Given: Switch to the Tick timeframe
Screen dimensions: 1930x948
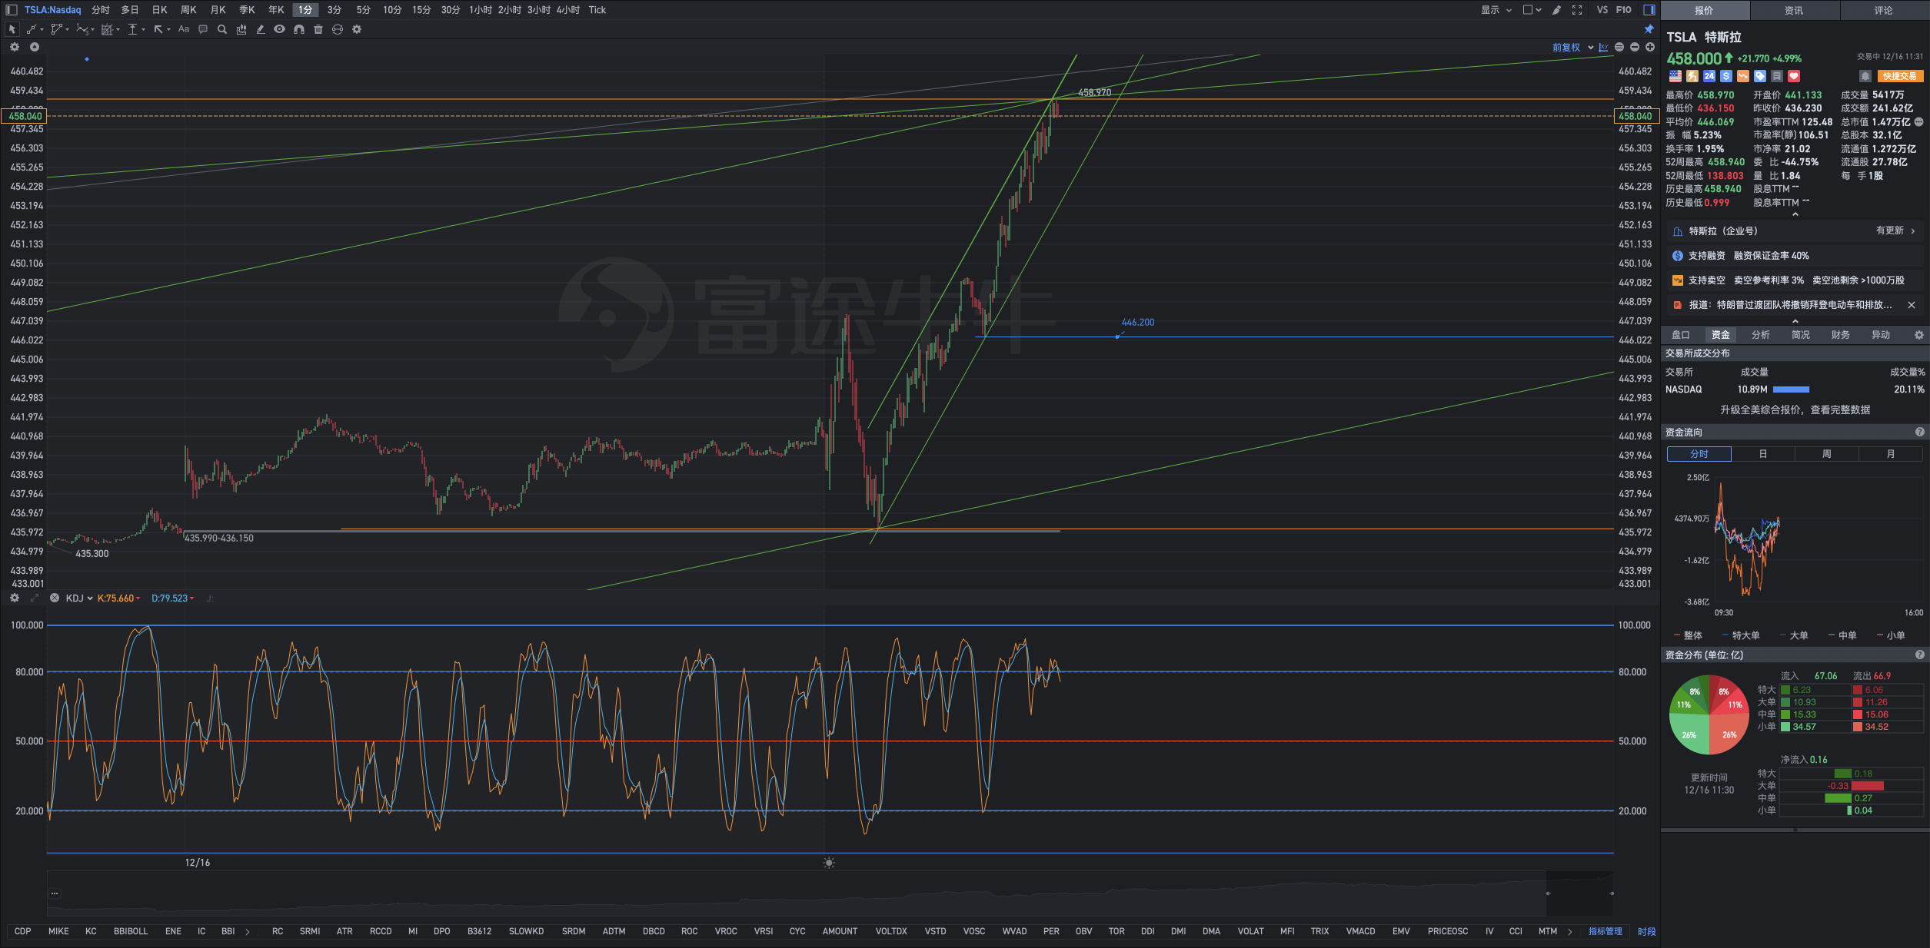Looking at the screenshot, I should click(597, 10).
